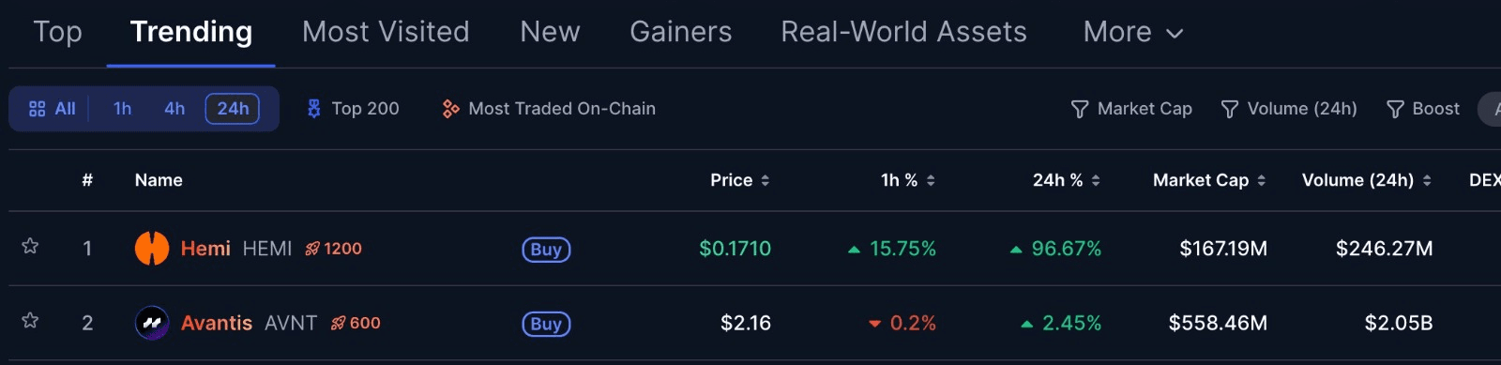Click the Buy button for Avantis
The image size is (1501, 365).
(546, 324)
